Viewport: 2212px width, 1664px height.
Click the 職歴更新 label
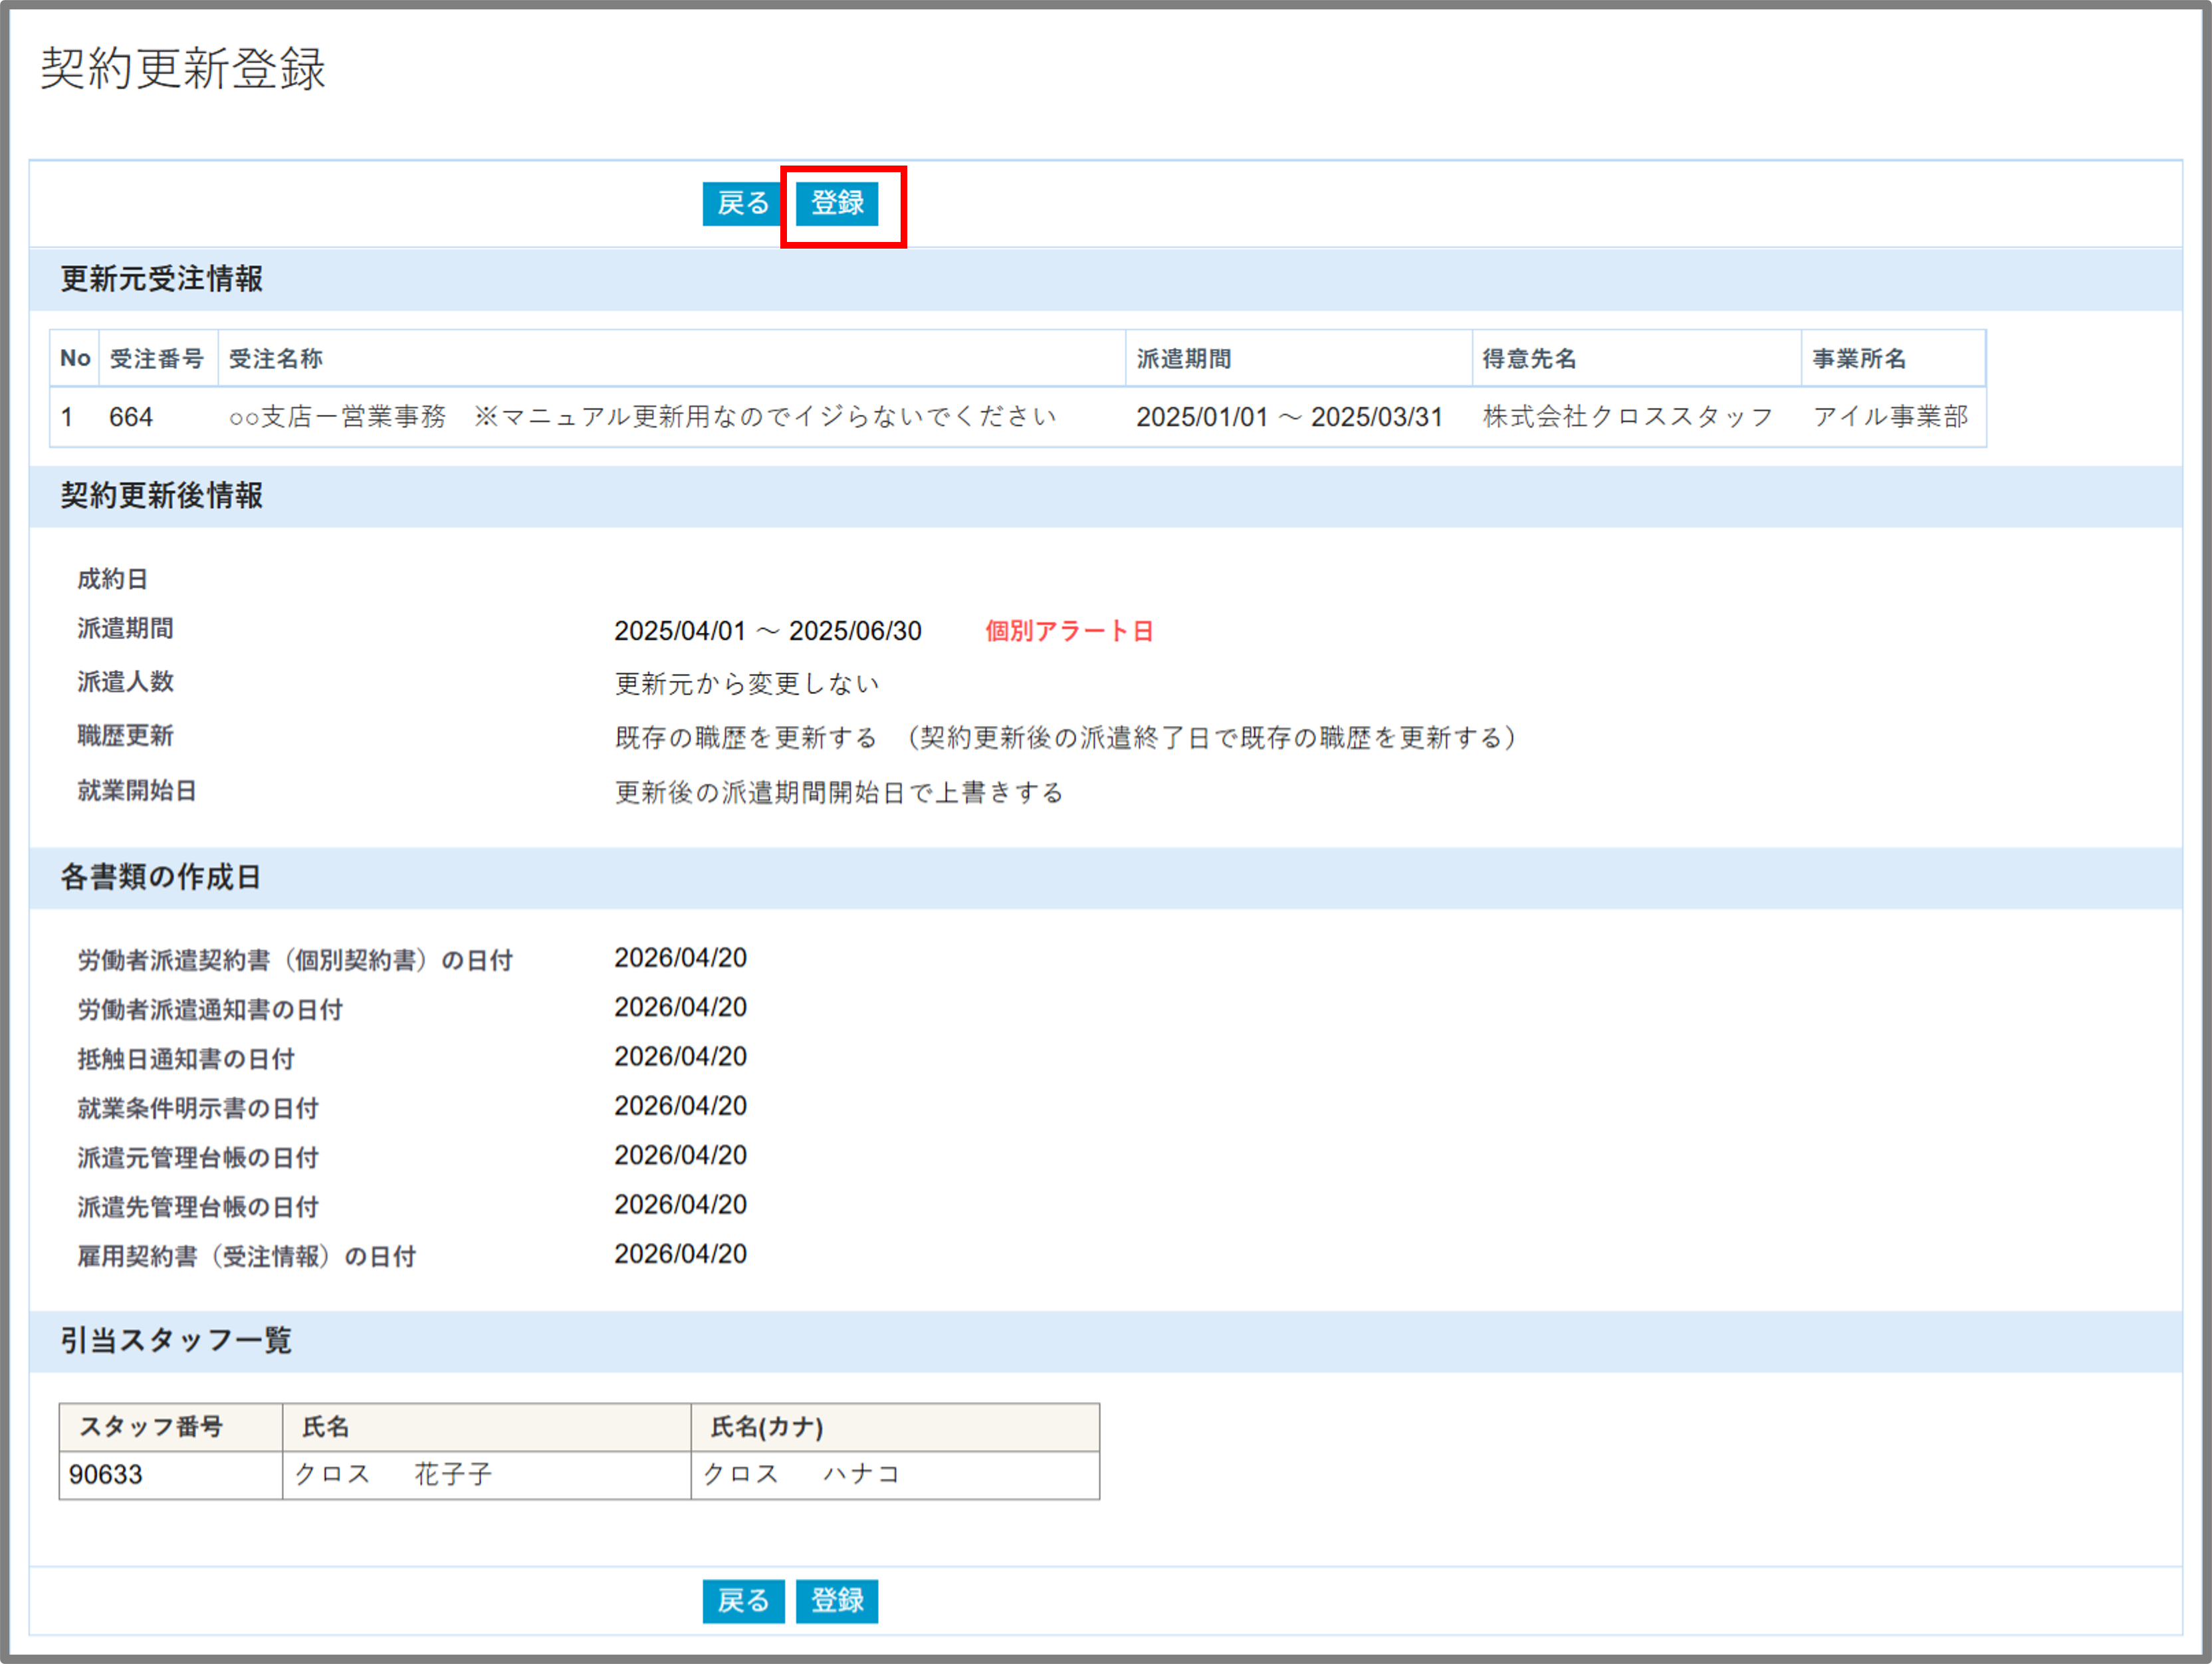click(125, 736)
